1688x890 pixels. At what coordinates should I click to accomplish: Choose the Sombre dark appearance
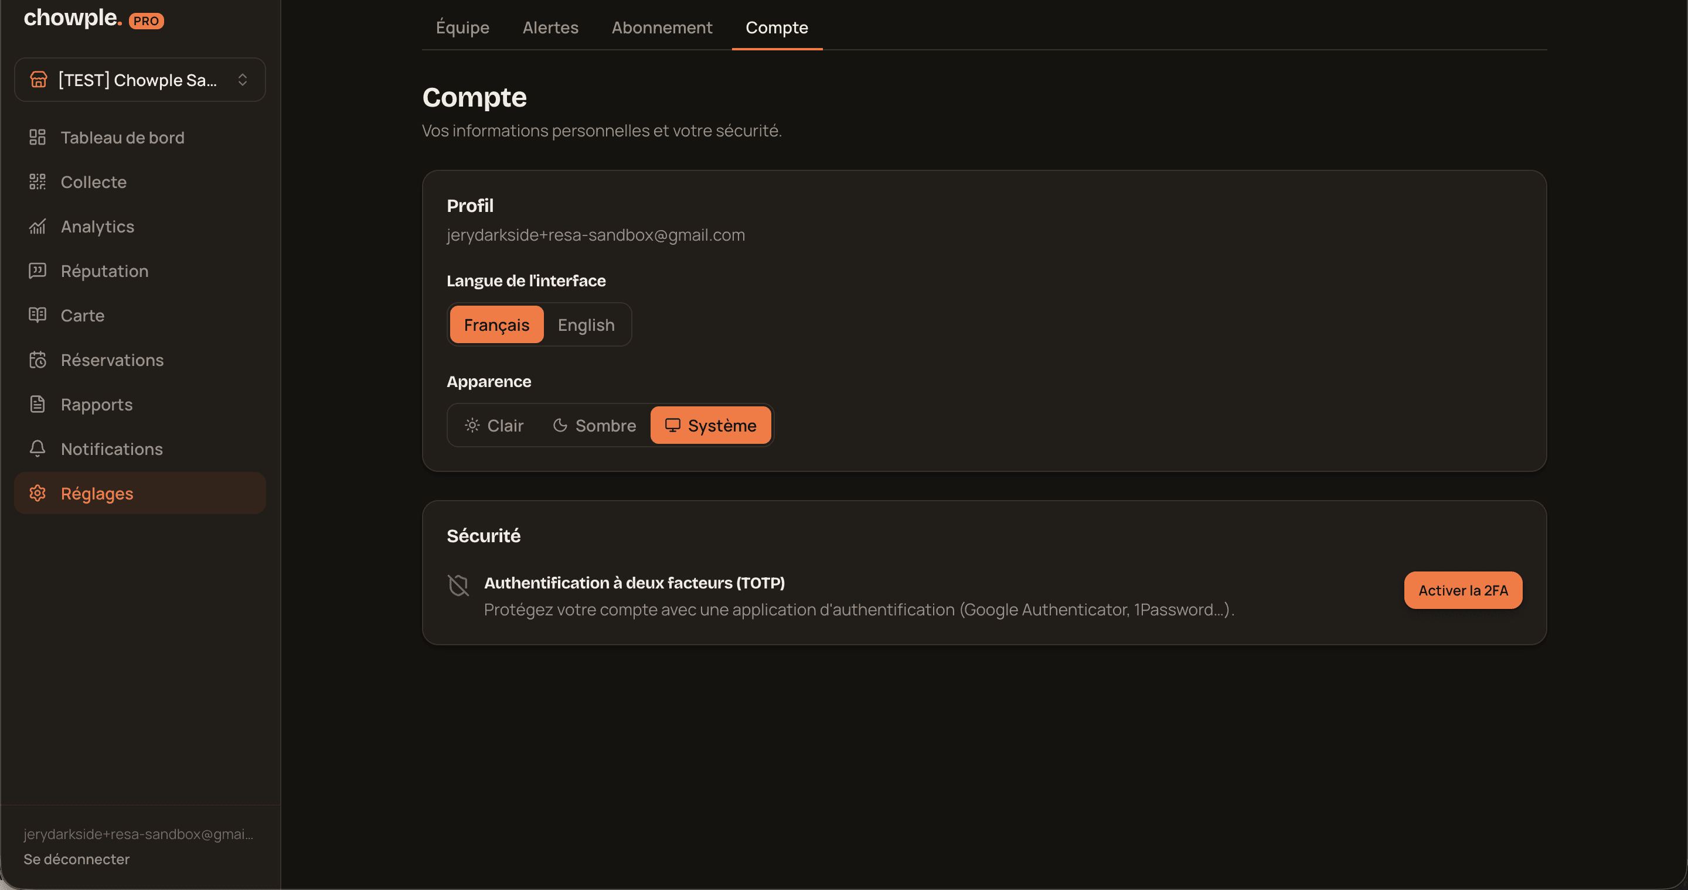point(594,425)
